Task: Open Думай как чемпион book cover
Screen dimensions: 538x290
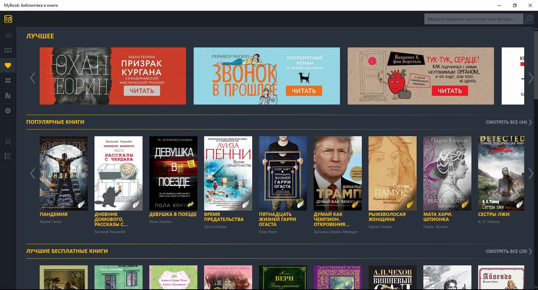Action: 338,173
